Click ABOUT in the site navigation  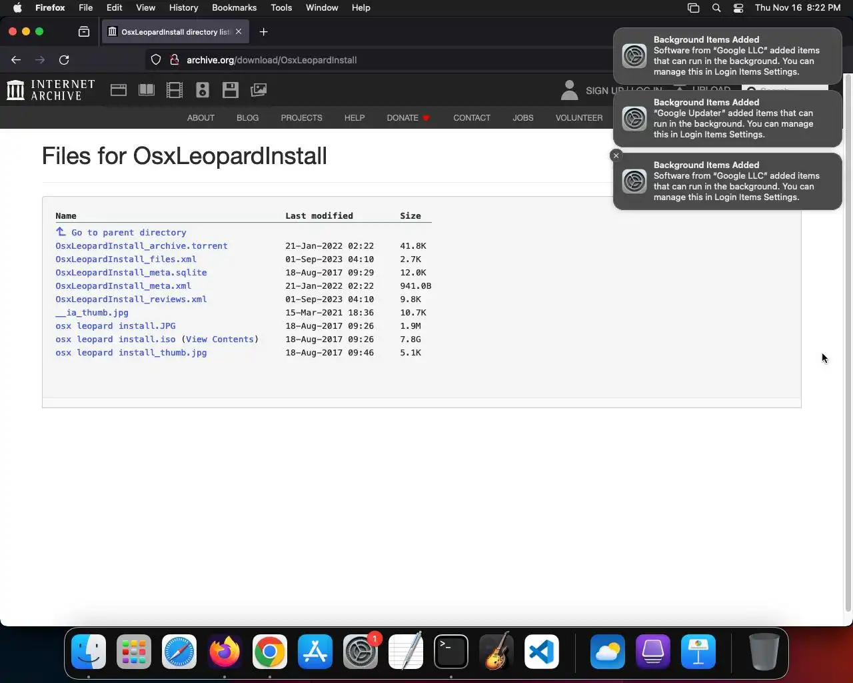(x=201, y=118)
